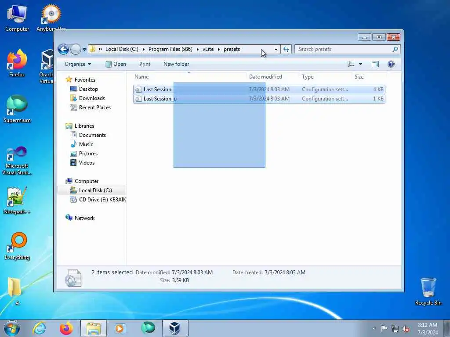The image size is (450, 337).
Task: Select Program Files (x86) breadcrumb
Action: click(x=170, y=49)
